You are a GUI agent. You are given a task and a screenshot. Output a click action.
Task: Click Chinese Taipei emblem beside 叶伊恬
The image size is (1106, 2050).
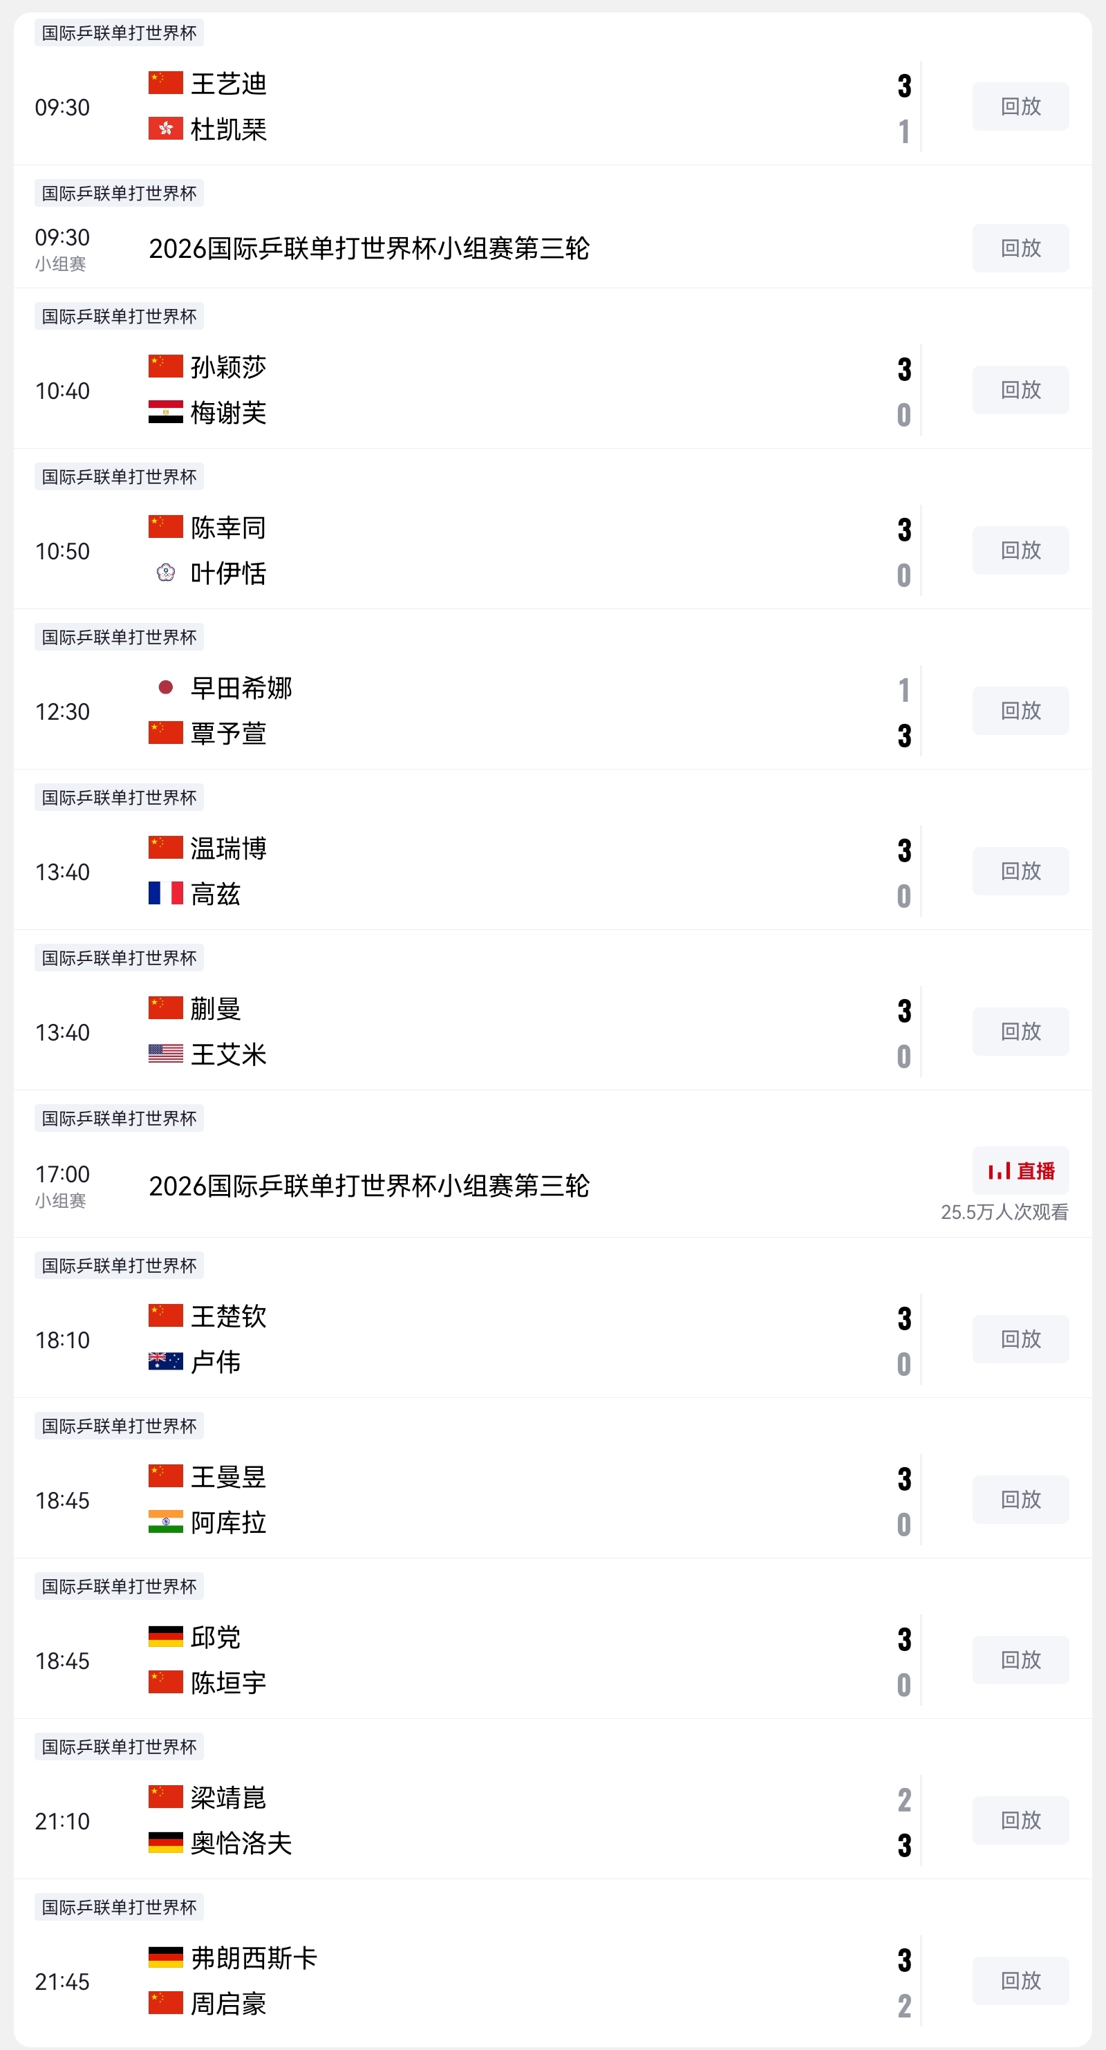tap(165, 572)
